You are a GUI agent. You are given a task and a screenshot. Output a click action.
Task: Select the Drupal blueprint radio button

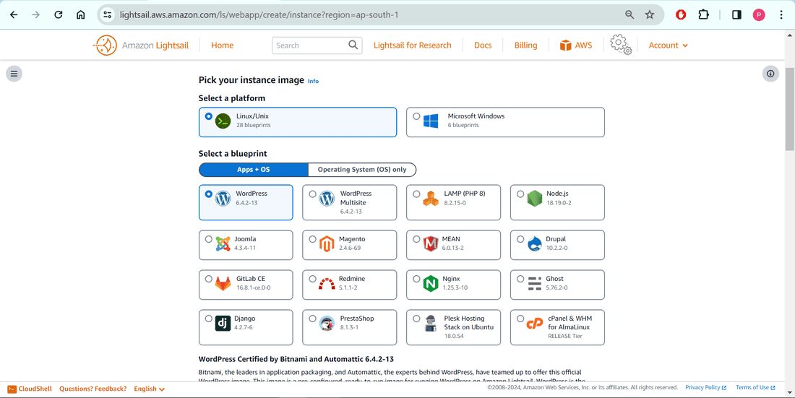click(x=520, y=239)
